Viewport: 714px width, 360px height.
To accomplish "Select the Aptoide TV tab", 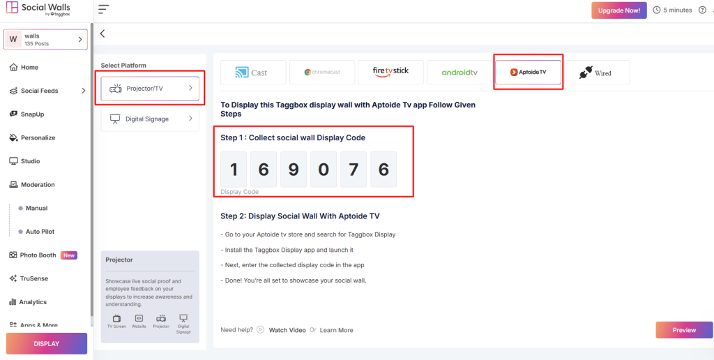I will (x=529, y=72).
